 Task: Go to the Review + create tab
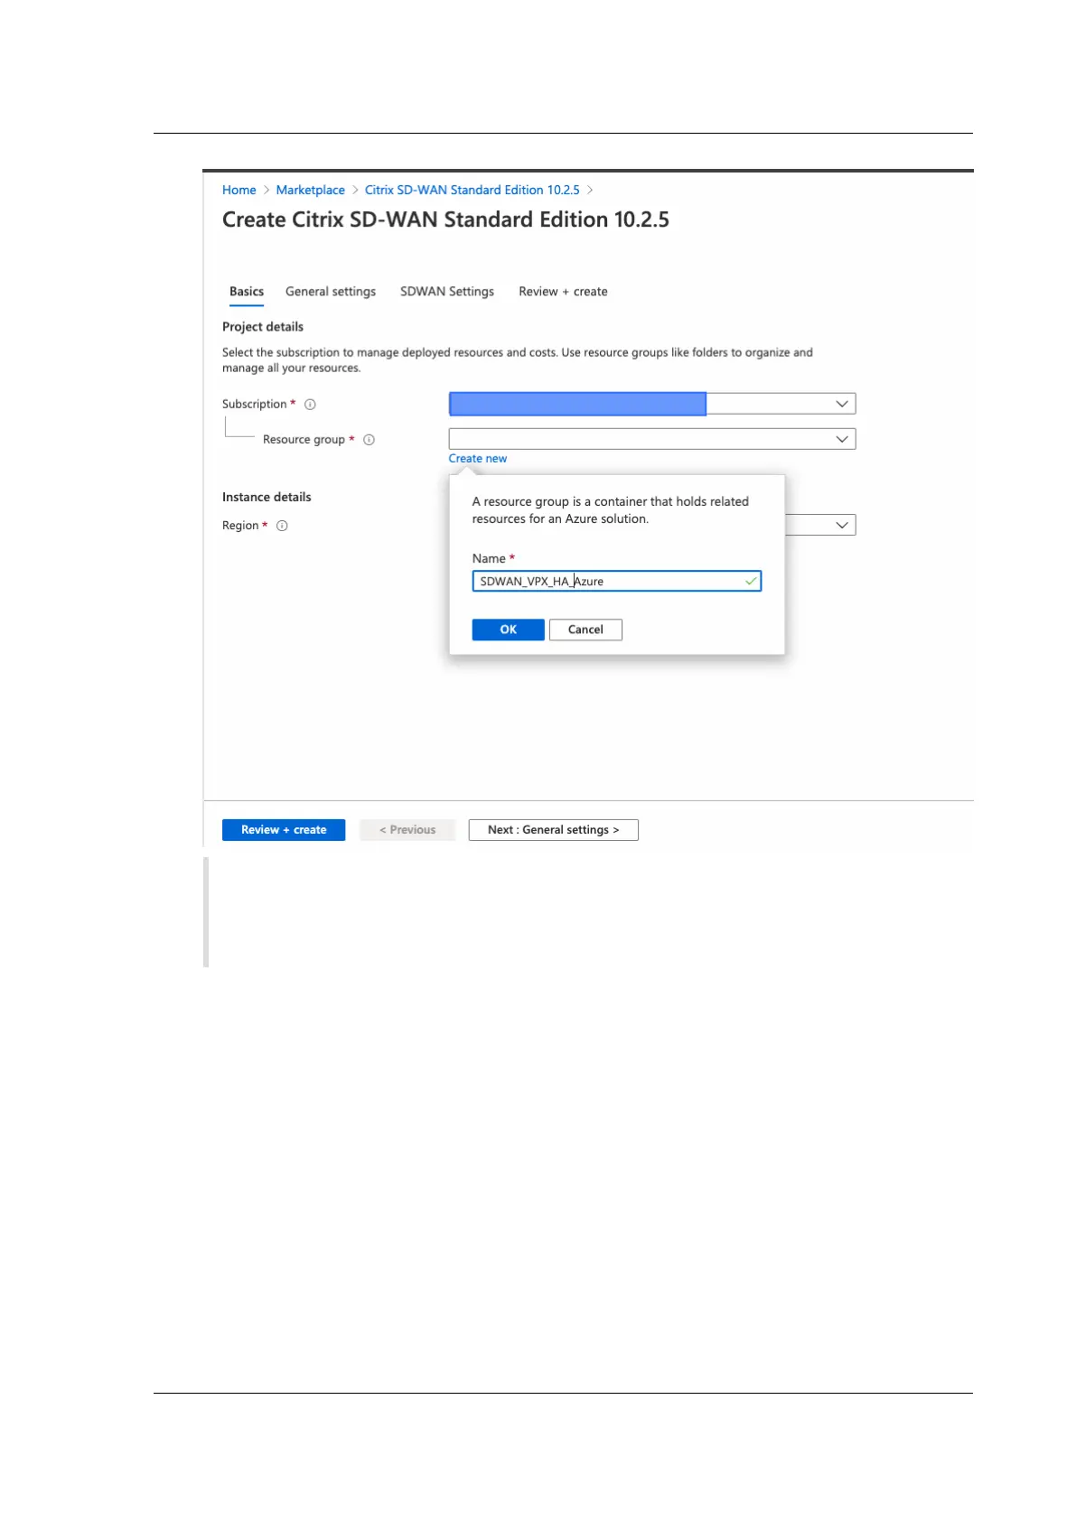563,292
